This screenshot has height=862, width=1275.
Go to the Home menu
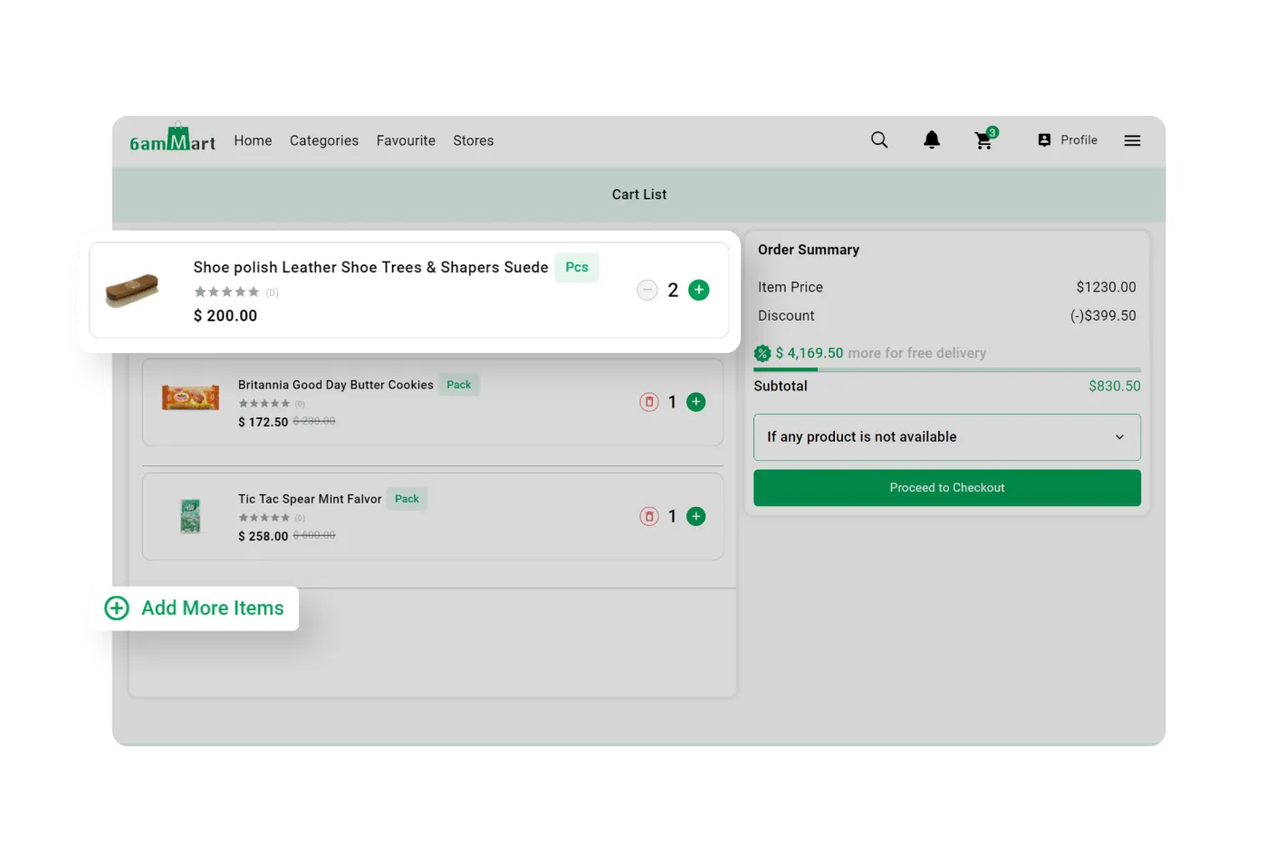253,140
